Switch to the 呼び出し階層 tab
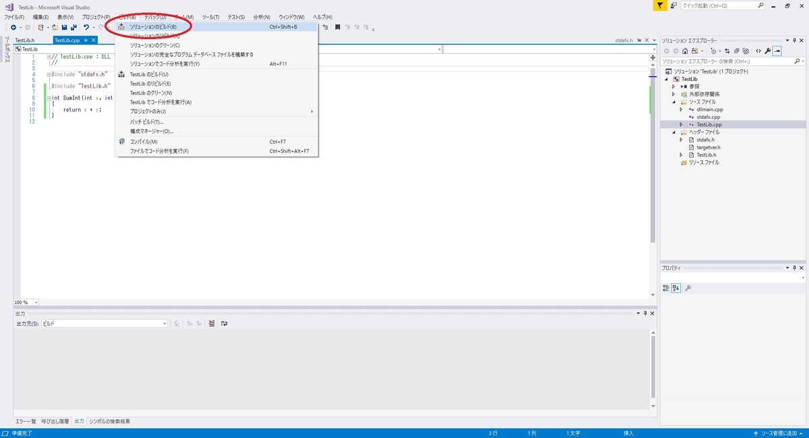 [55, 421]
